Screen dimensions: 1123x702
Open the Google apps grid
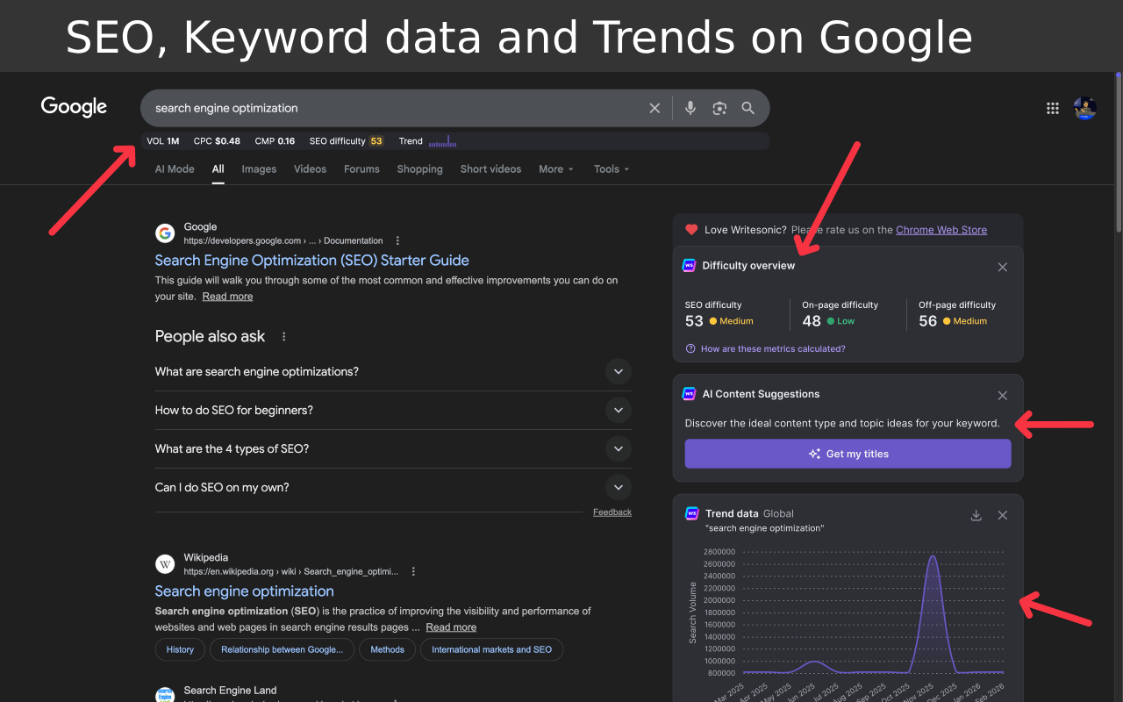pos(1053,108)
